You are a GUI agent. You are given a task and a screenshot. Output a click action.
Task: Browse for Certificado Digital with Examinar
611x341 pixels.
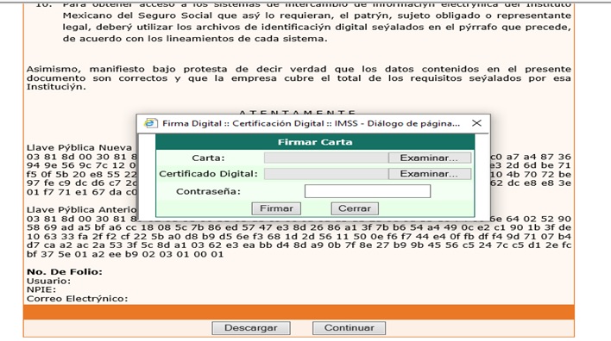pyautogui.click(x=429, y=174)
